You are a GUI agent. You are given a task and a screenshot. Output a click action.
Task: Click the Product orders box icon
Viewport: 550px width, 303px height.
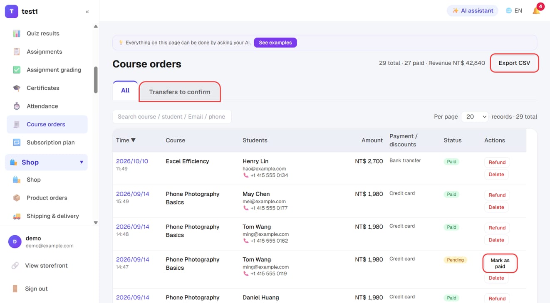tap(17, 198)
